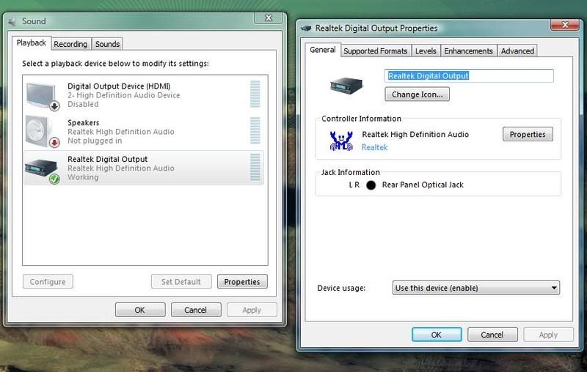This screenshot has height=372, width=587.
Task: Select the Digital Output Device (HDMI) monitor icon
Action: pyautogui.click(x=43, y=97)
